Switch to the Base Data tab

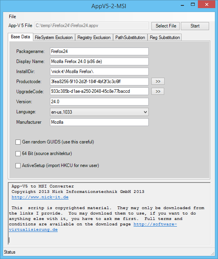point(21,37)
